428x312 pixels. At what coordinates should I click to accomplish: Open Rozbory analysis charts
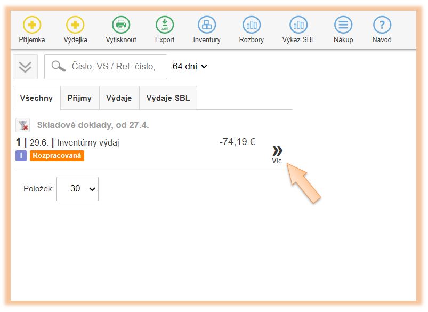click(x=252, y=25)
